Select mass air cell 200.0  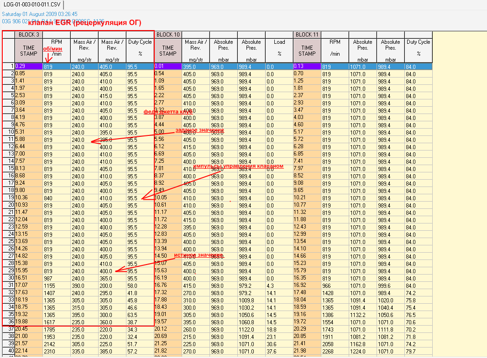[x=112, y=285]
